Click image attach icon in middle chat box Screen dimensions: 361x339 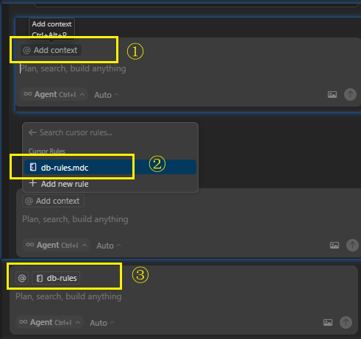pos(335,245)
